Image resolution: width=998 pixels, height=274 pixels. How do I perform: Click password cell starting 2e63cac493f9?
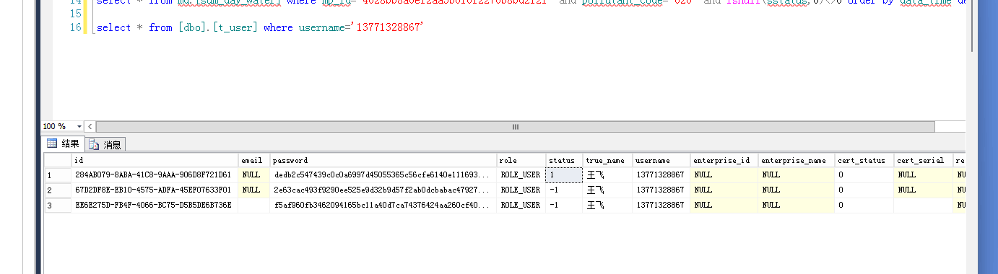point(383,190)
